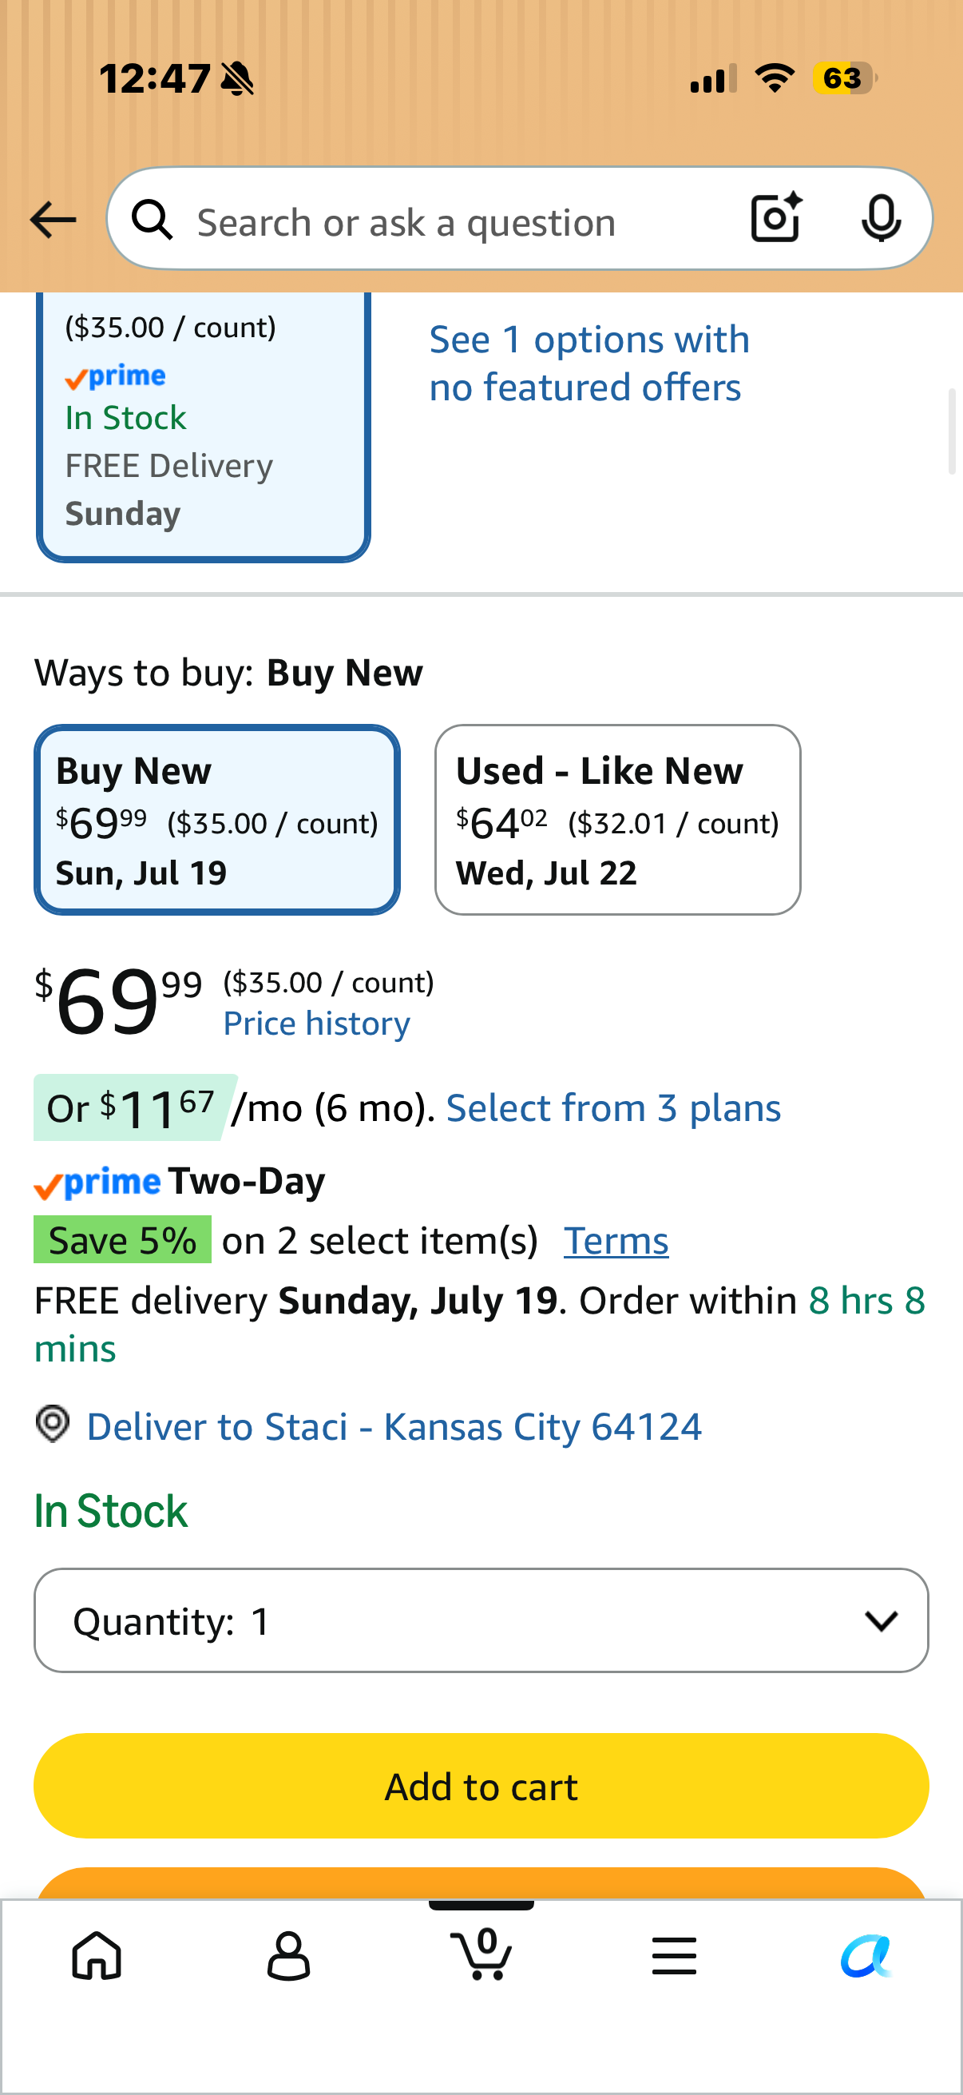Open the Price history link

coord(317,1023)
